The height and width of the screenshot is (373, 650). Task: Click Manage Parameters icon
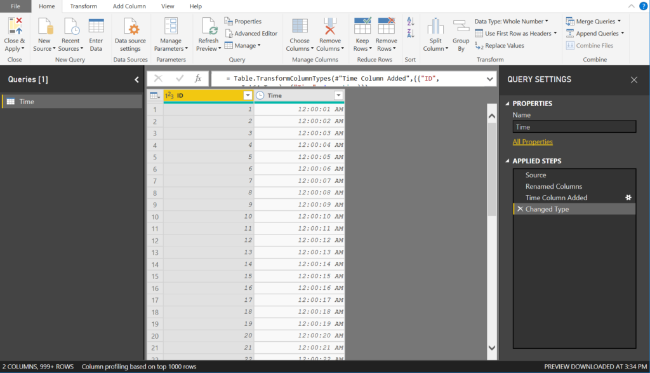tap(171, 27)
